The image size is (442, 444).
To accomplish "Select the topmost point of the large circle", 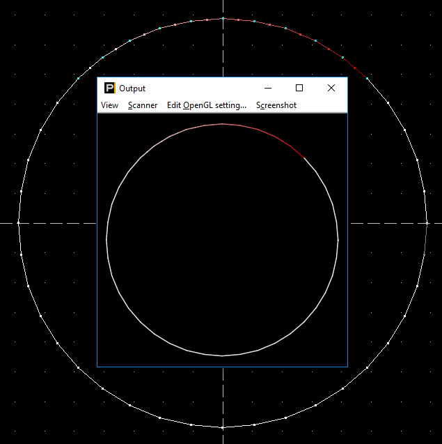I will 223,18.
